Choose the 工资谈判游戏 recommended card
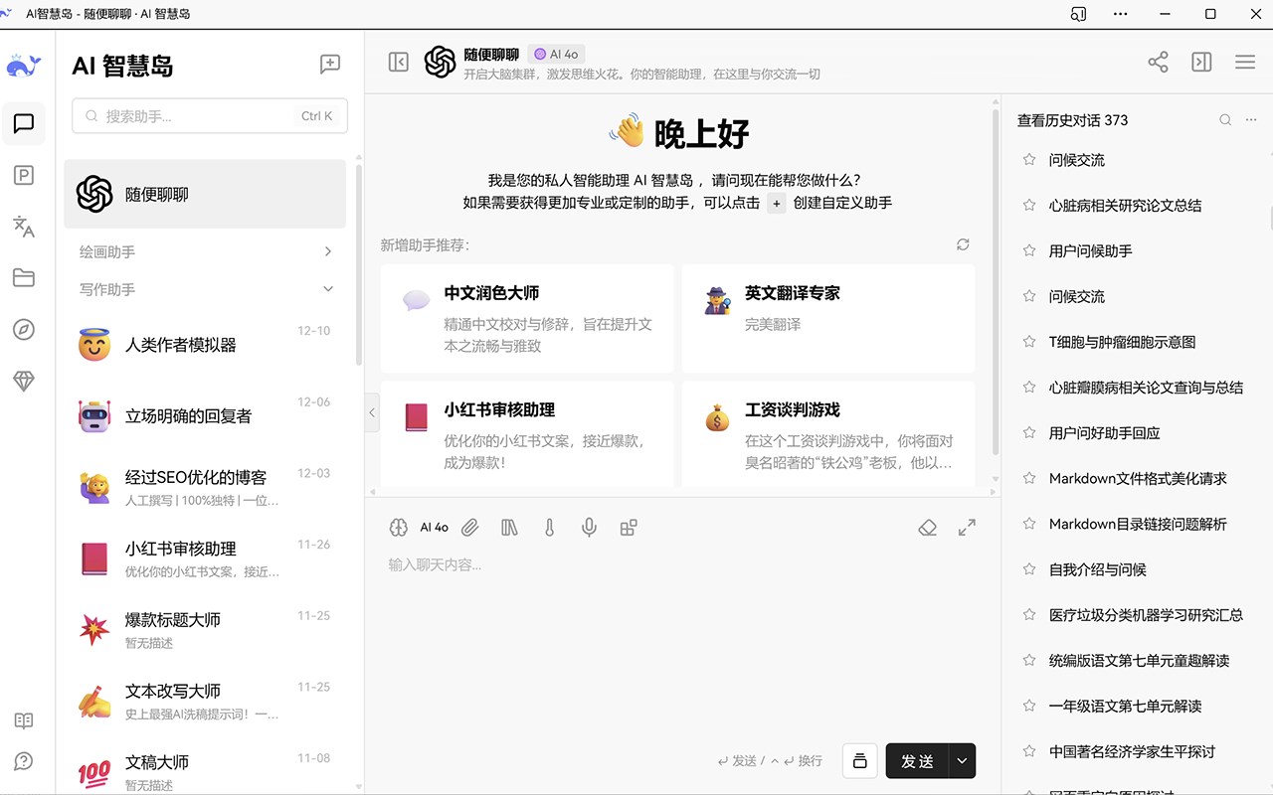The width and height of the screenshot is (1273, 795). [x=828, y=434]
